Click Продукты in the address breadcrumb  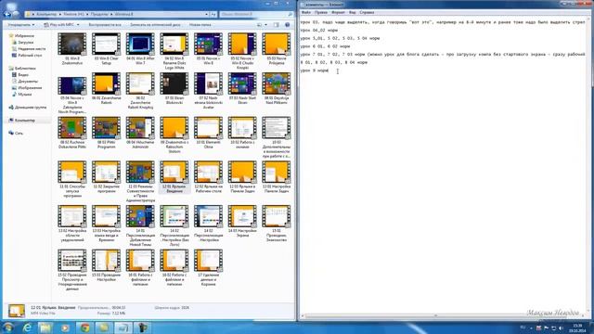99,14
